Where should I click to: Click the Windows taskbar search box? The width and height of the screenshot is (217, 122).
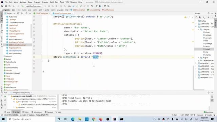[31, 119]
